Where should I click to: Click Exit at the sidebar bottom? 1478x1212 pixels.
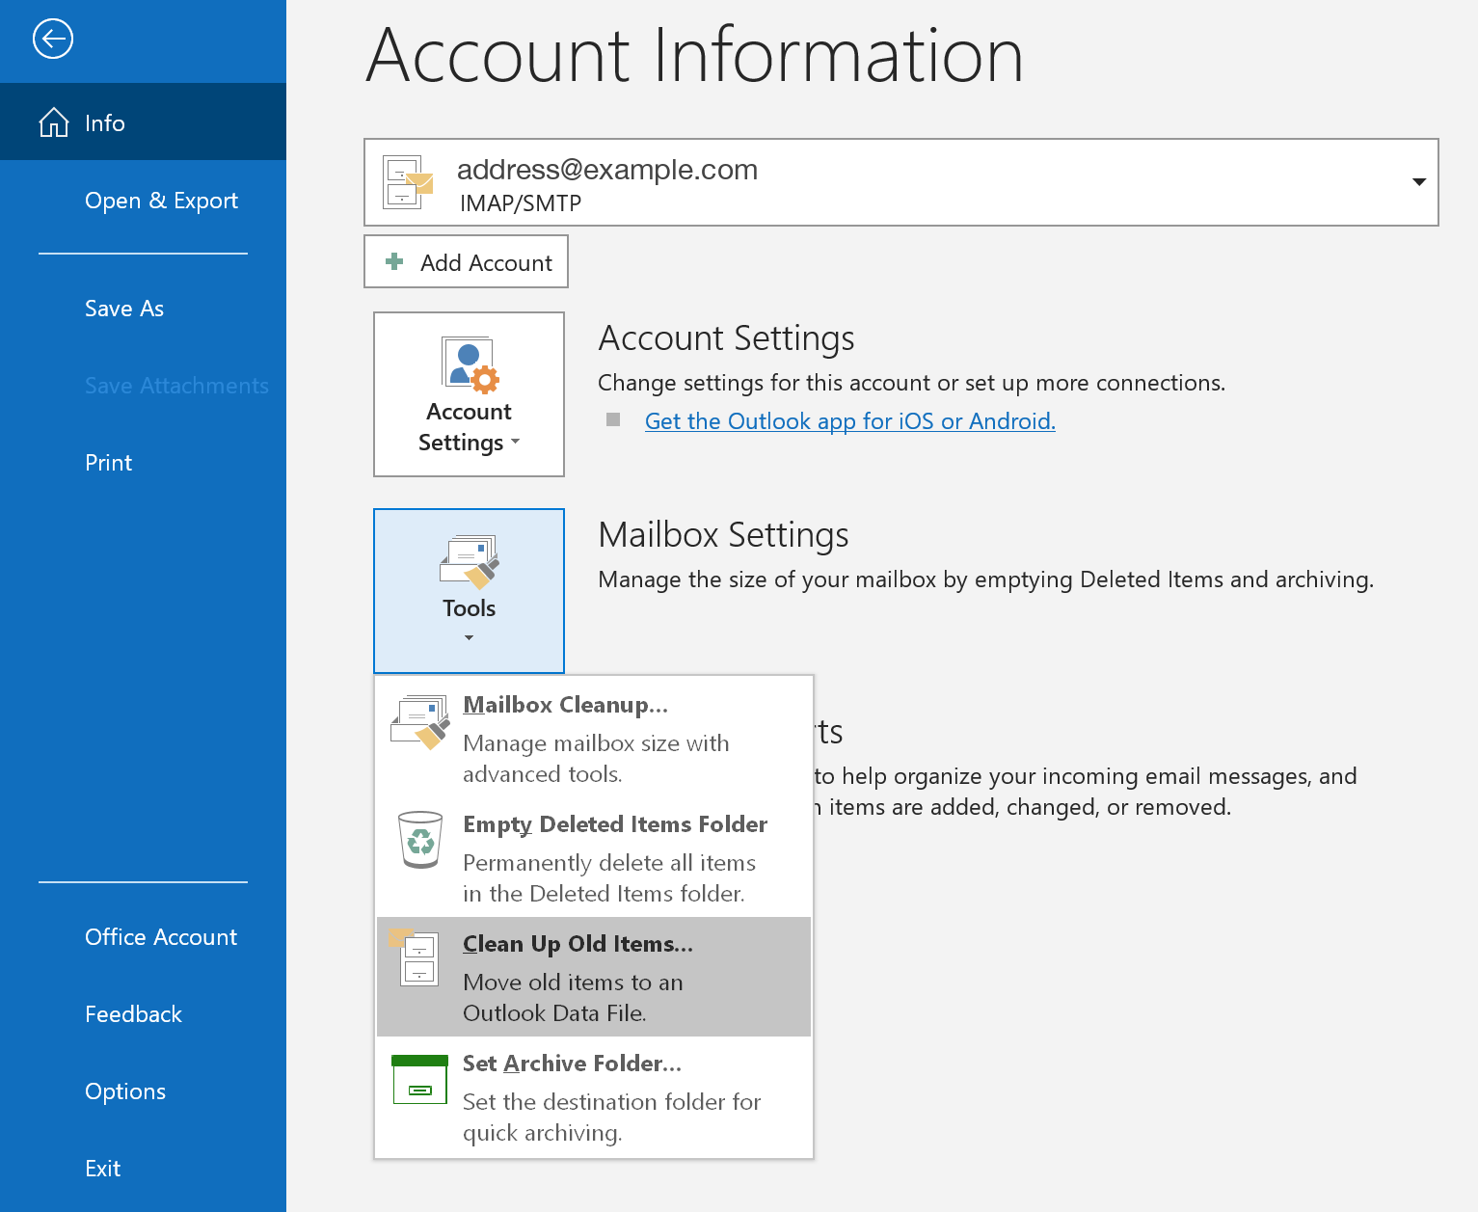click(x=101, y=1168)
